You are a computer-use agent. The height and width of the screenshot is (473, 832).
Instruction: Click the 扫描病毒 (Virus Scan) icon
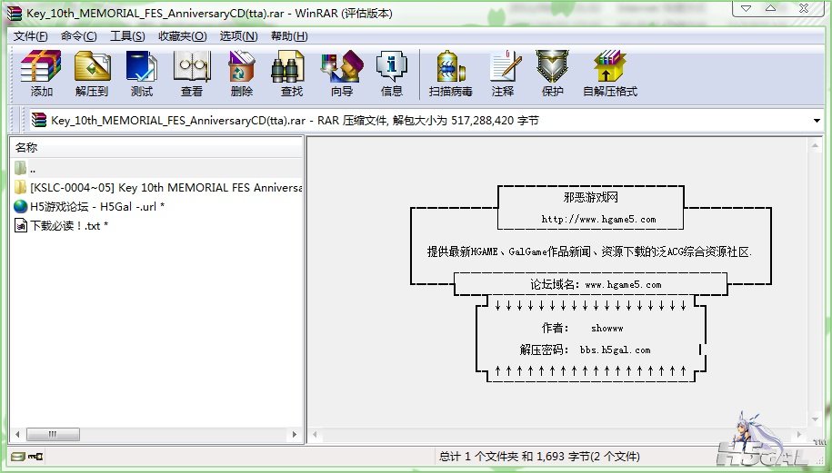click(x=450, y=74)
